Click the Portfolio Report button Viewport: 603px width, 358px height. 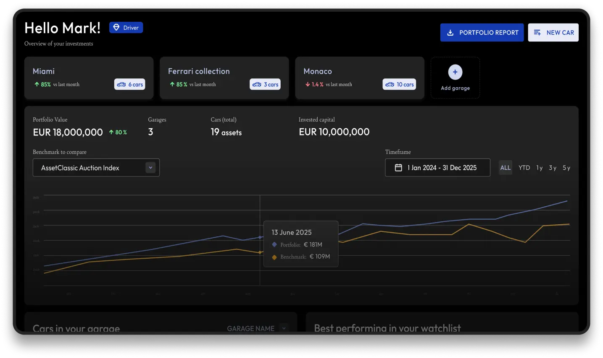[x=482, y=32]
